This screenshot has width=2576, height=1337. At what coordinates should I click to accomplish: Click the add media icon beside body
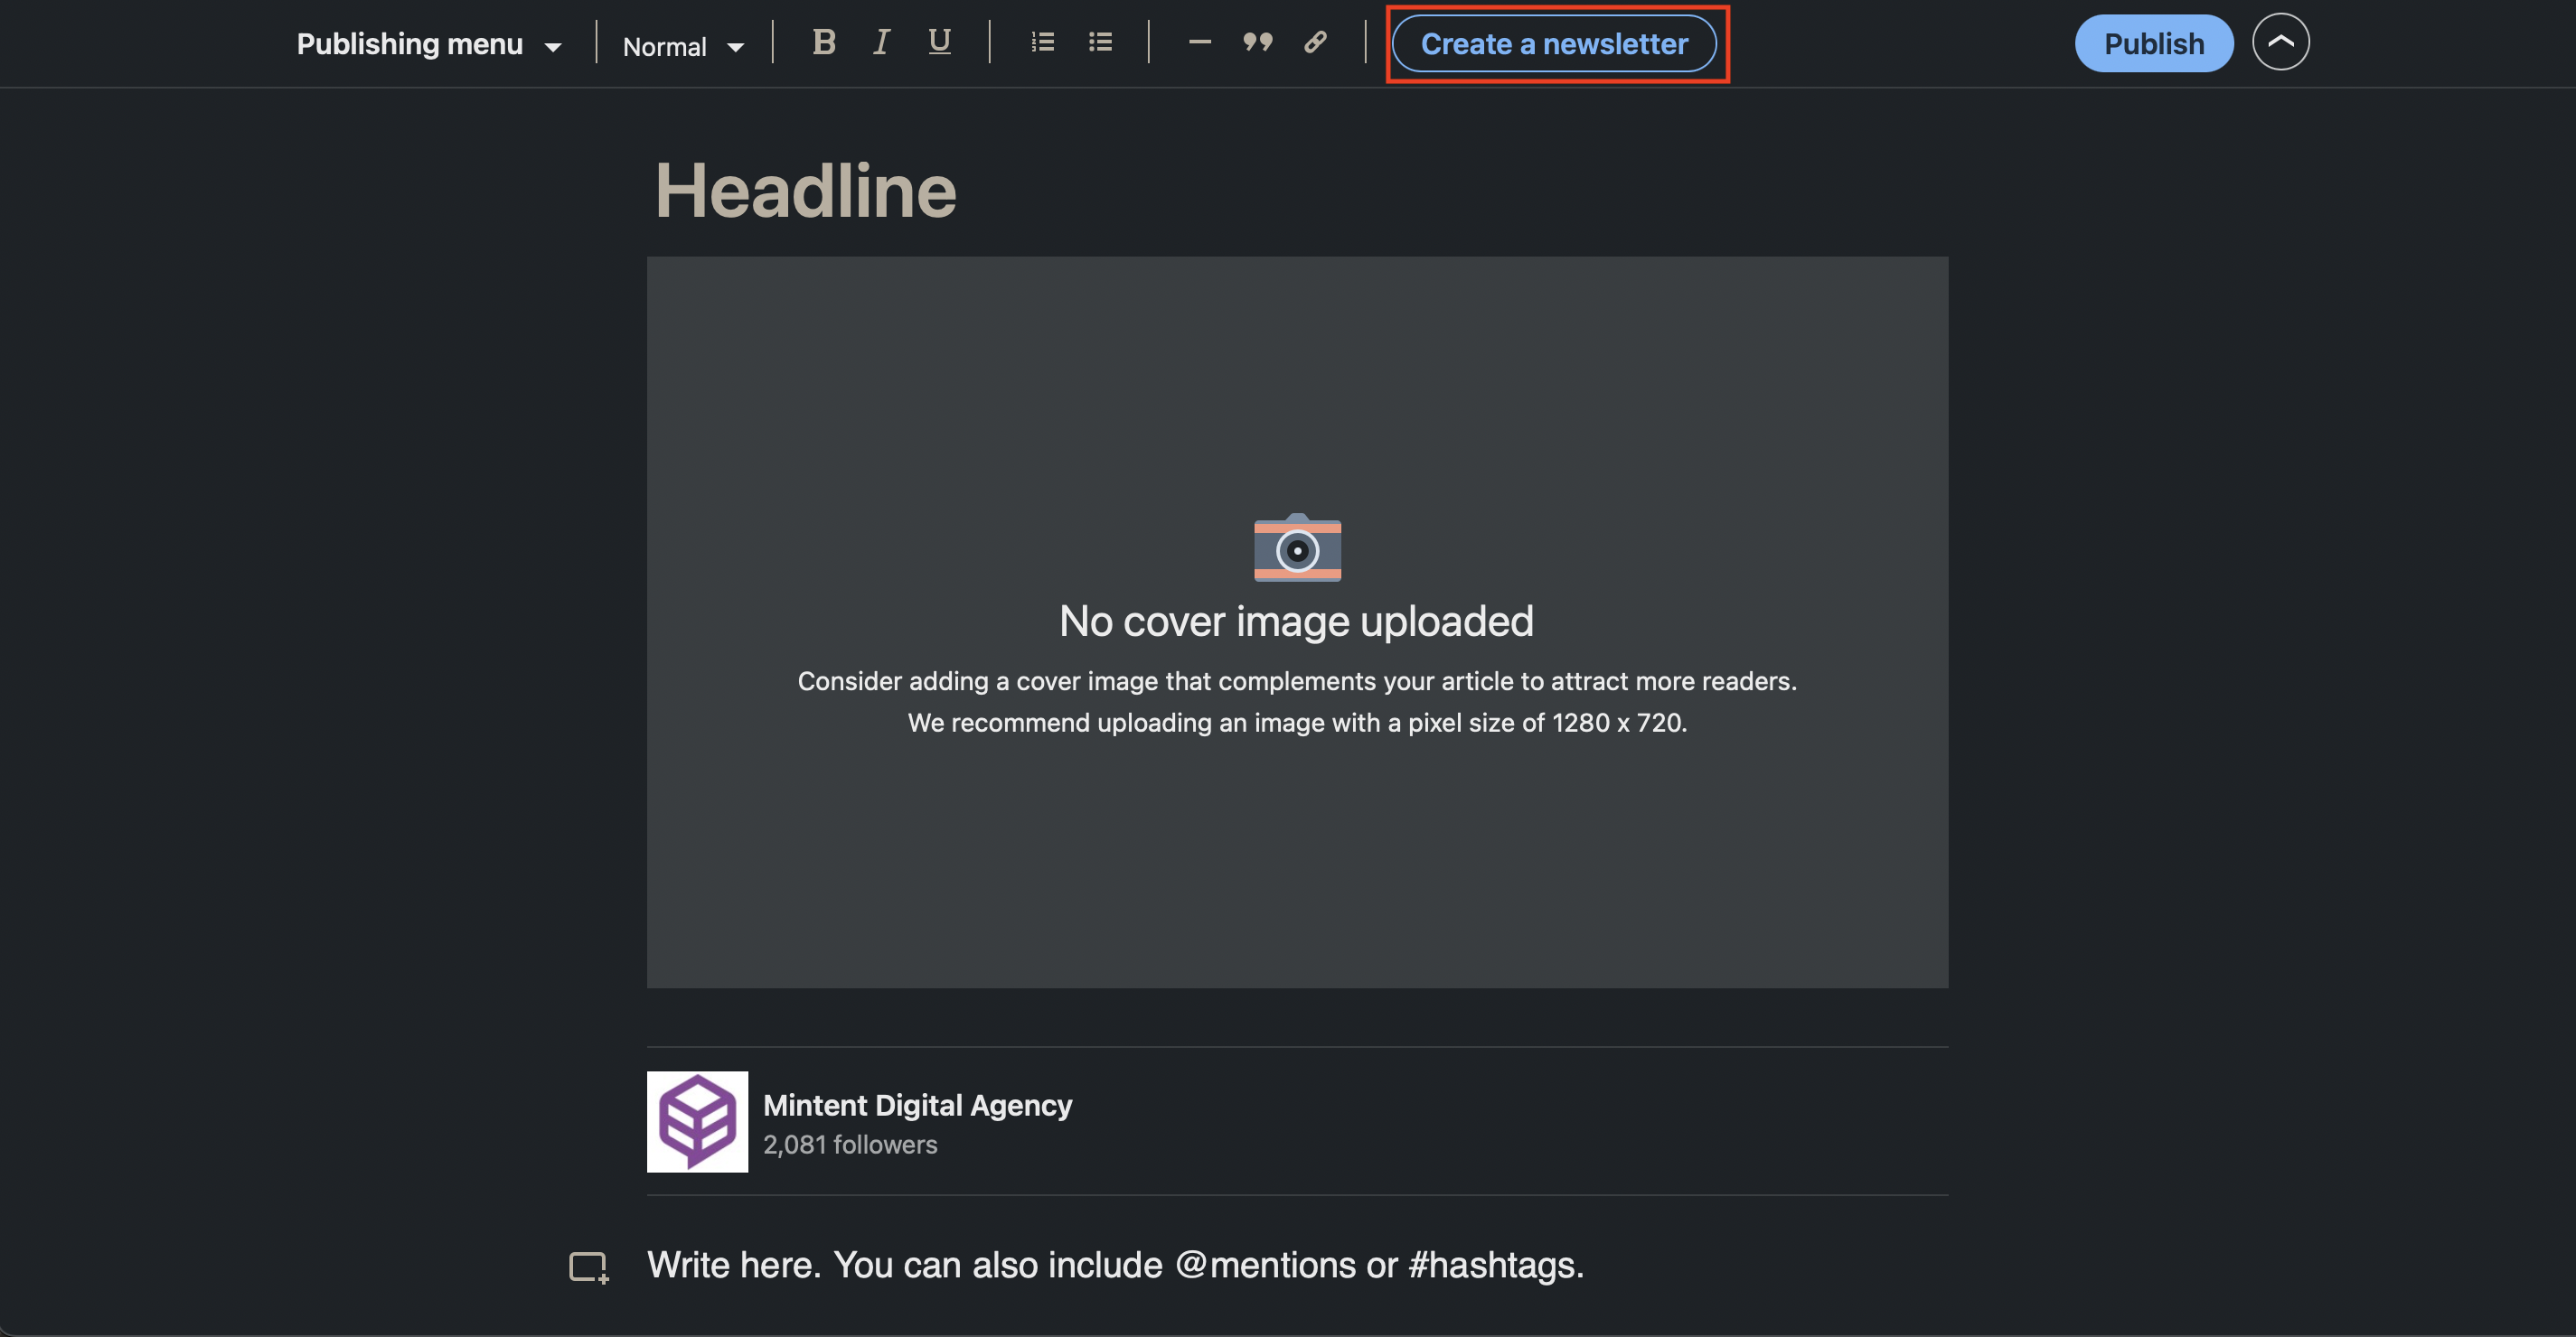pyautogui.click(x=588, y=1267)
